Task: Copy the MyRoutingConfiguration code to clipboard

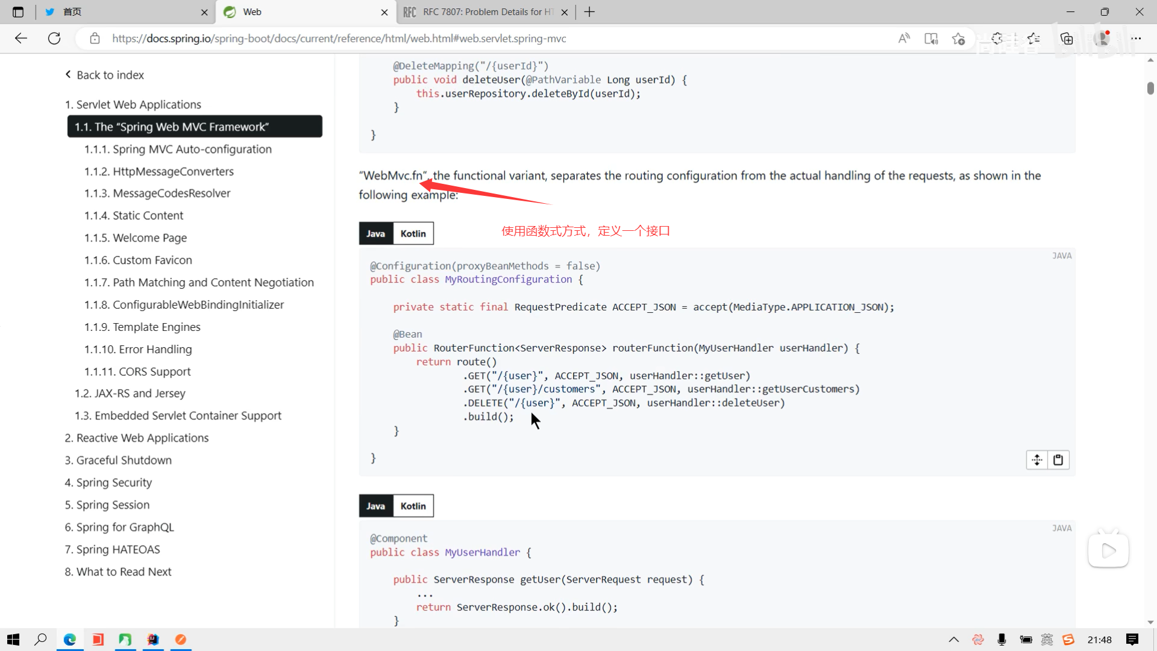Action: pos(1058,460)
